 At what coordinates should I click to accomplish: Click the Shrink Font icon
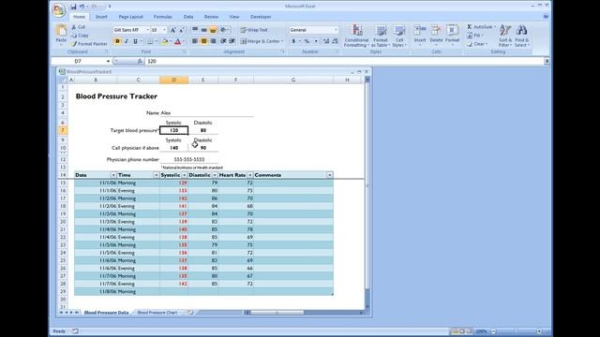182,30
